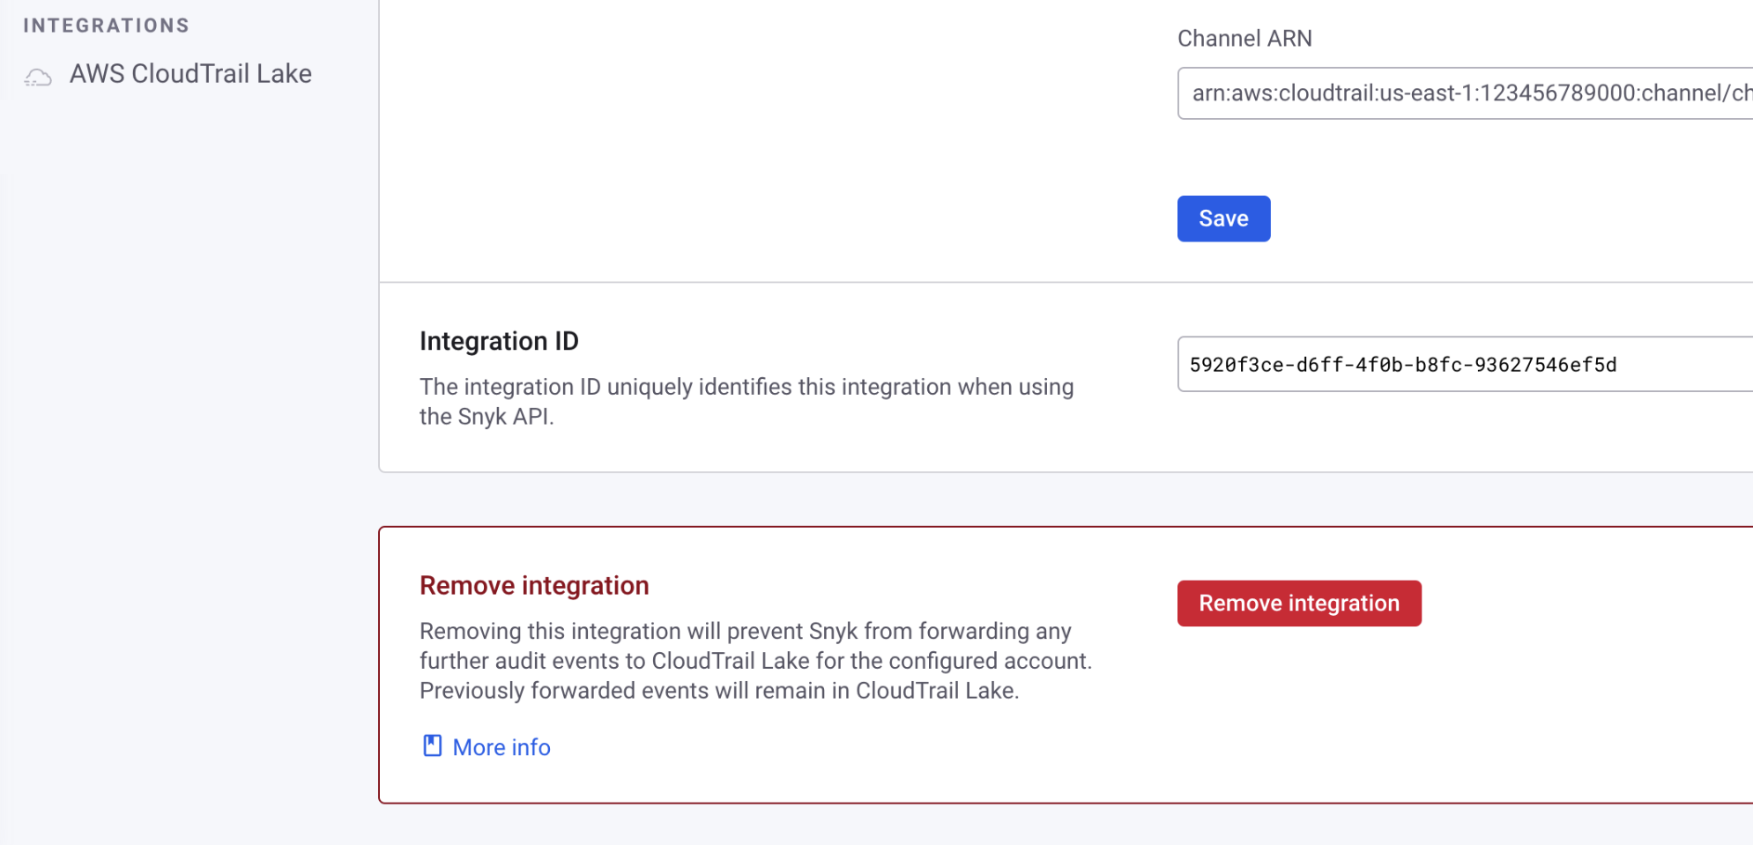This screenshot has height=845, width=1753.
Task: Click the cloud icon beside AWS CloudTrail Lake
Action: click(37, 77)
